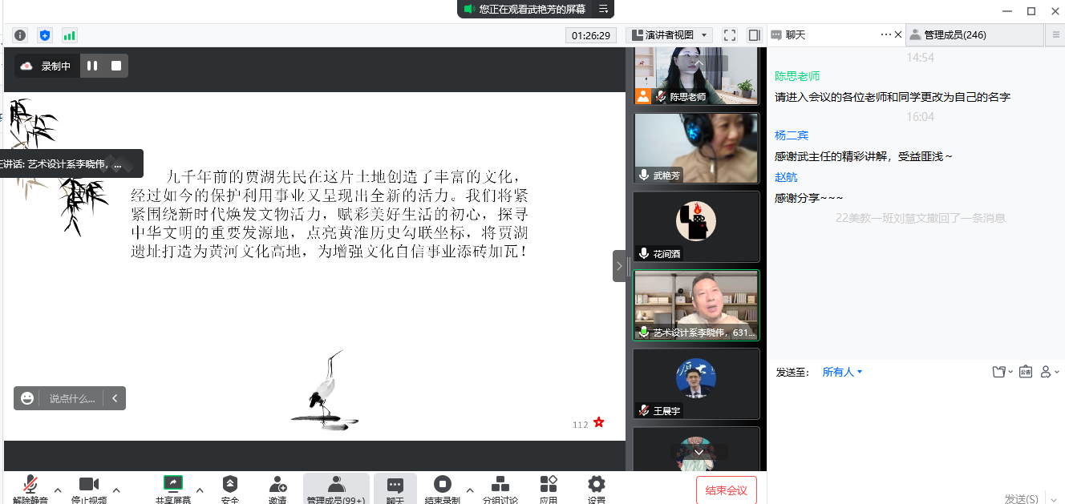Click the 说点什么 quick message input
This screenshot has width=1065, height=504.
[x=71, y=398]
